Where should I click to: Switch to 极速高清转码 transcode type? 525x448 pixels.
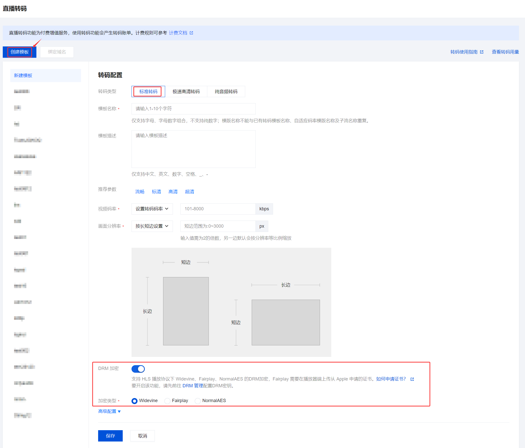tap(186, 91)
